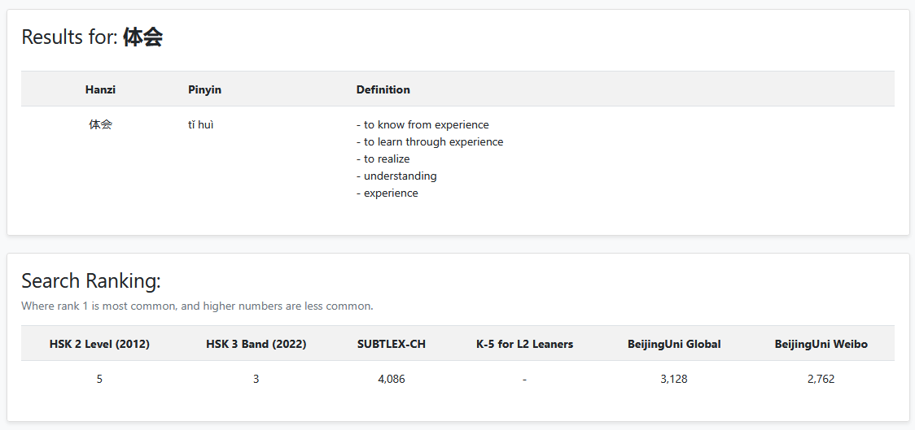Click the K-5 for L2 Leaners header

tap(525, 344)
